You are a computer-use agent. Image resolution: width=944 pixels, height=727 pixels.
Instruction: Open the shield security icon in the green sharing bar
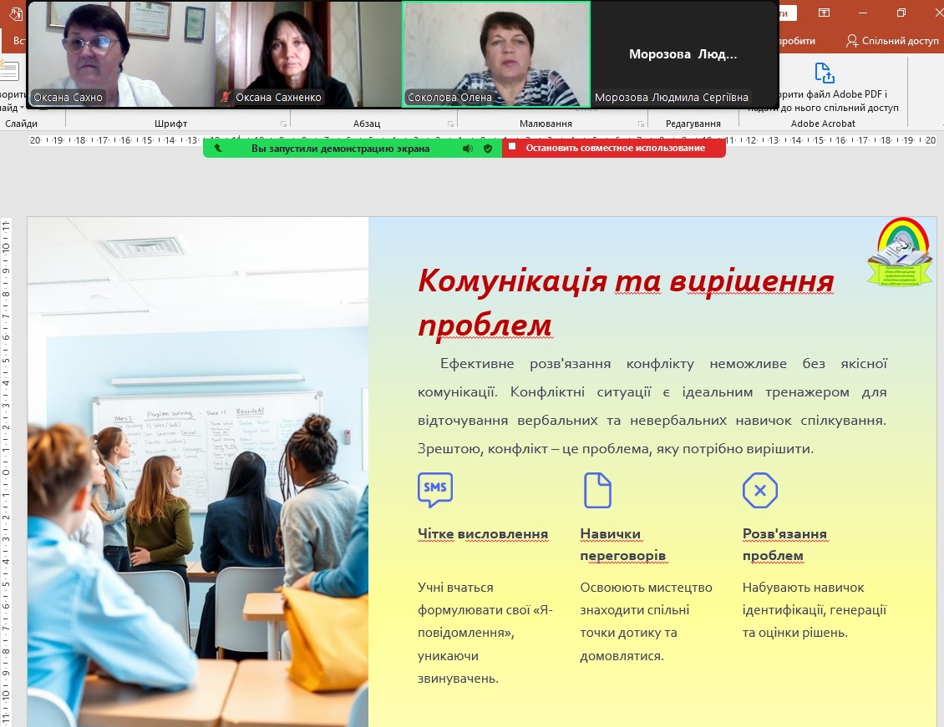point(488,149)
